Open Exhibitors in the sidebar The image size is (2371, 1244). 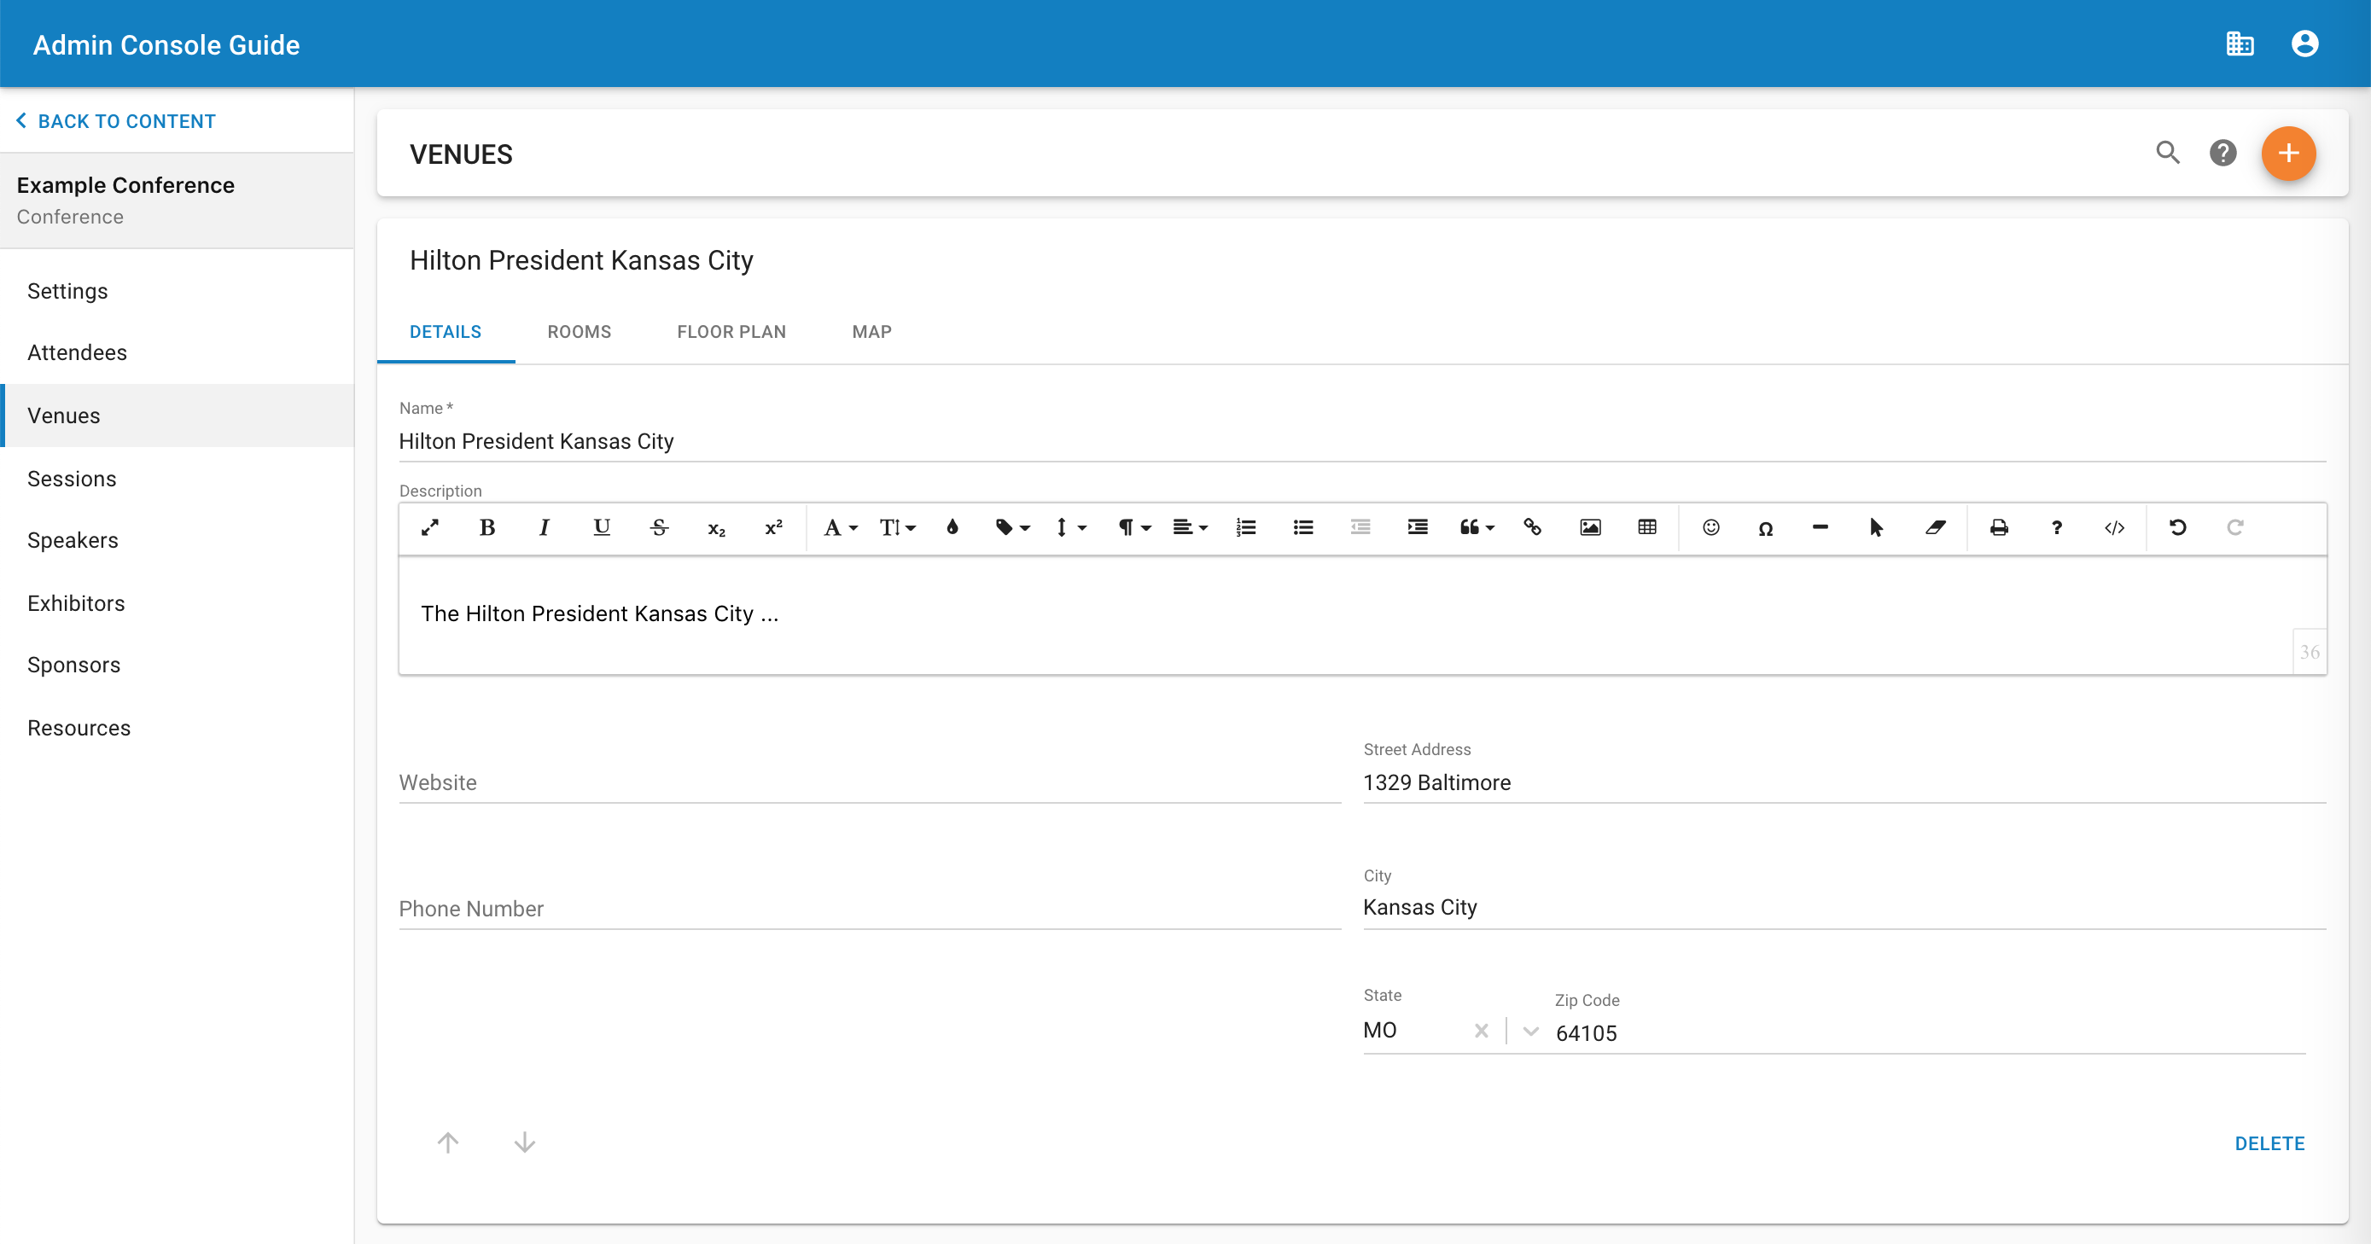(x=177, y=602)
